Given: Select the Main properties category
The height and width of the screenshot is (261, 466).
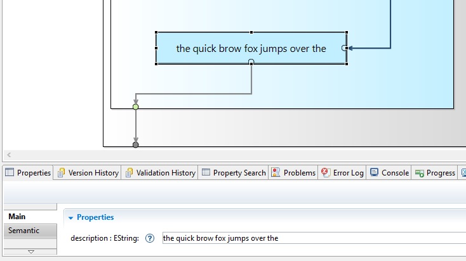Looking at the screenshot, I should click(30, 217).
